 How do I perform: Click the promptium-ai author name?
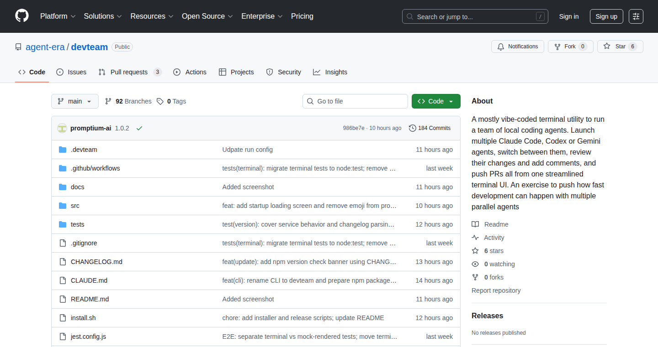click(x=91, y=128)
